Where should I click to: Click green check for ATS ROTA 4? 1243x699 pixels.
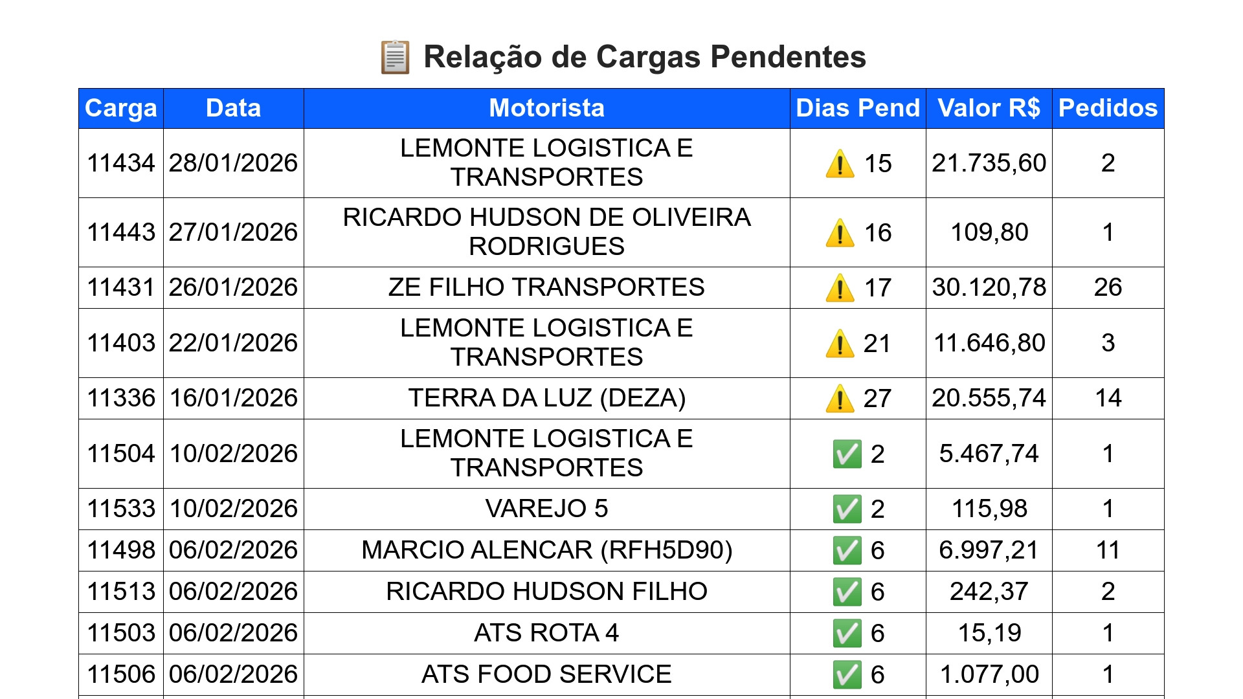[847, 633]
